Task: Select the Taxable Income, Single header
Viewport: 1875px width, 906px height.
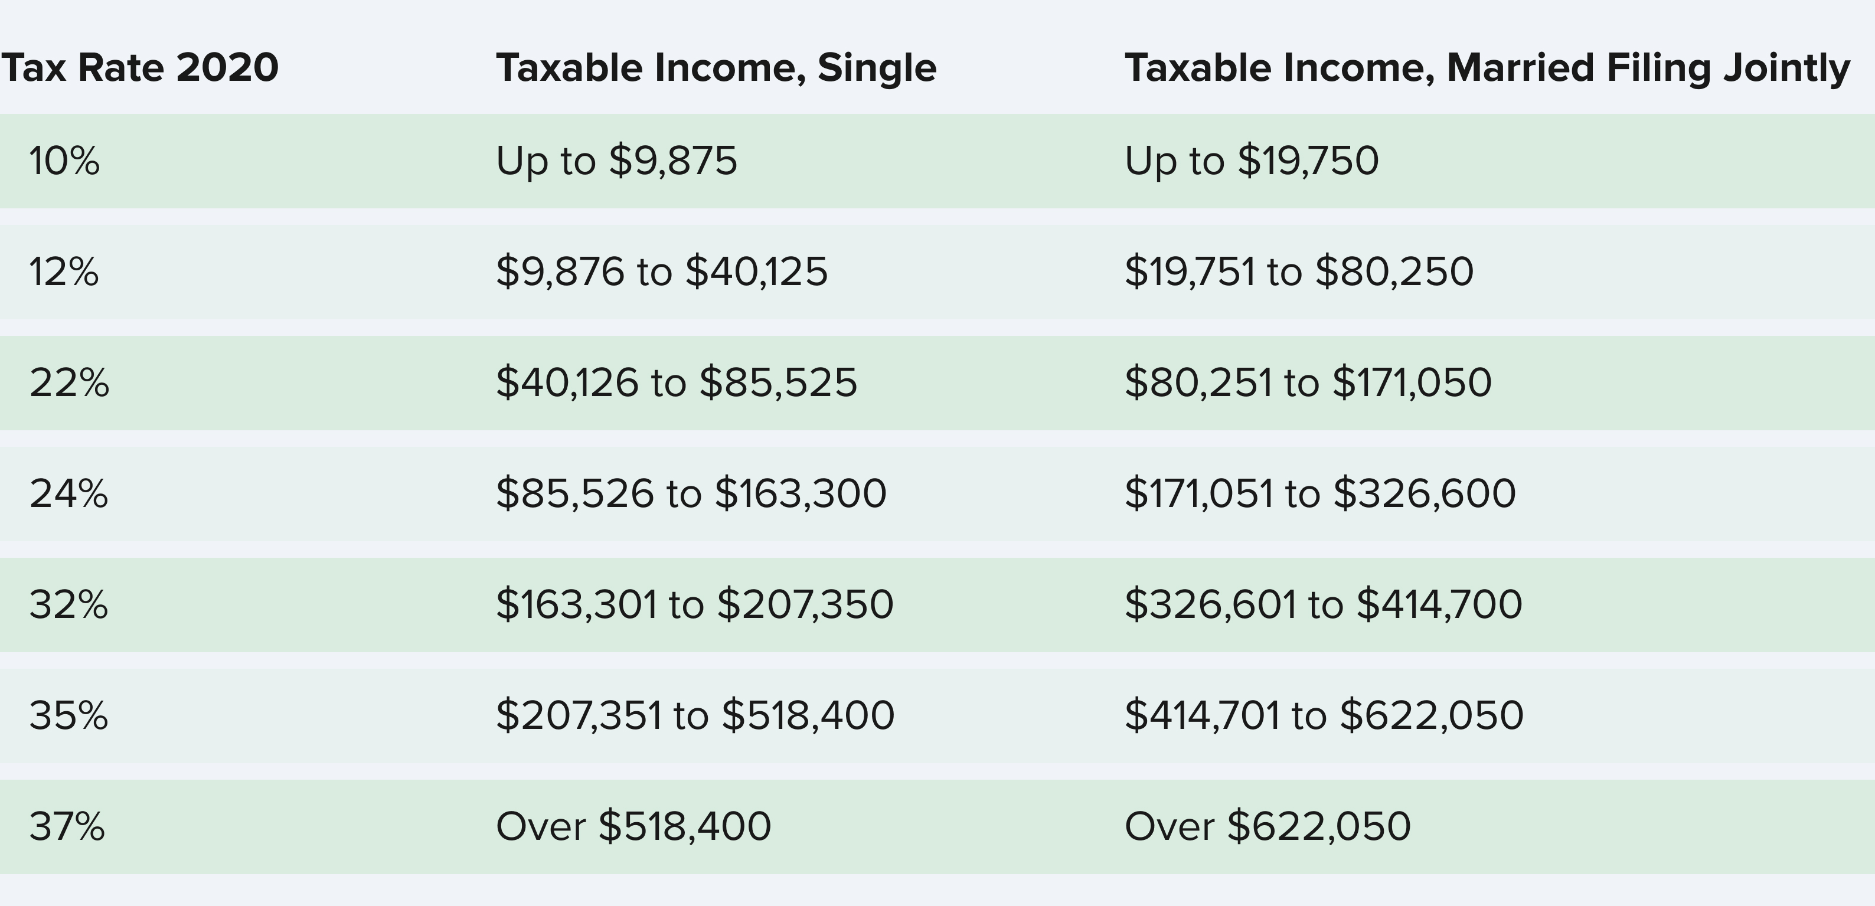Action: [x=716, y=68]
